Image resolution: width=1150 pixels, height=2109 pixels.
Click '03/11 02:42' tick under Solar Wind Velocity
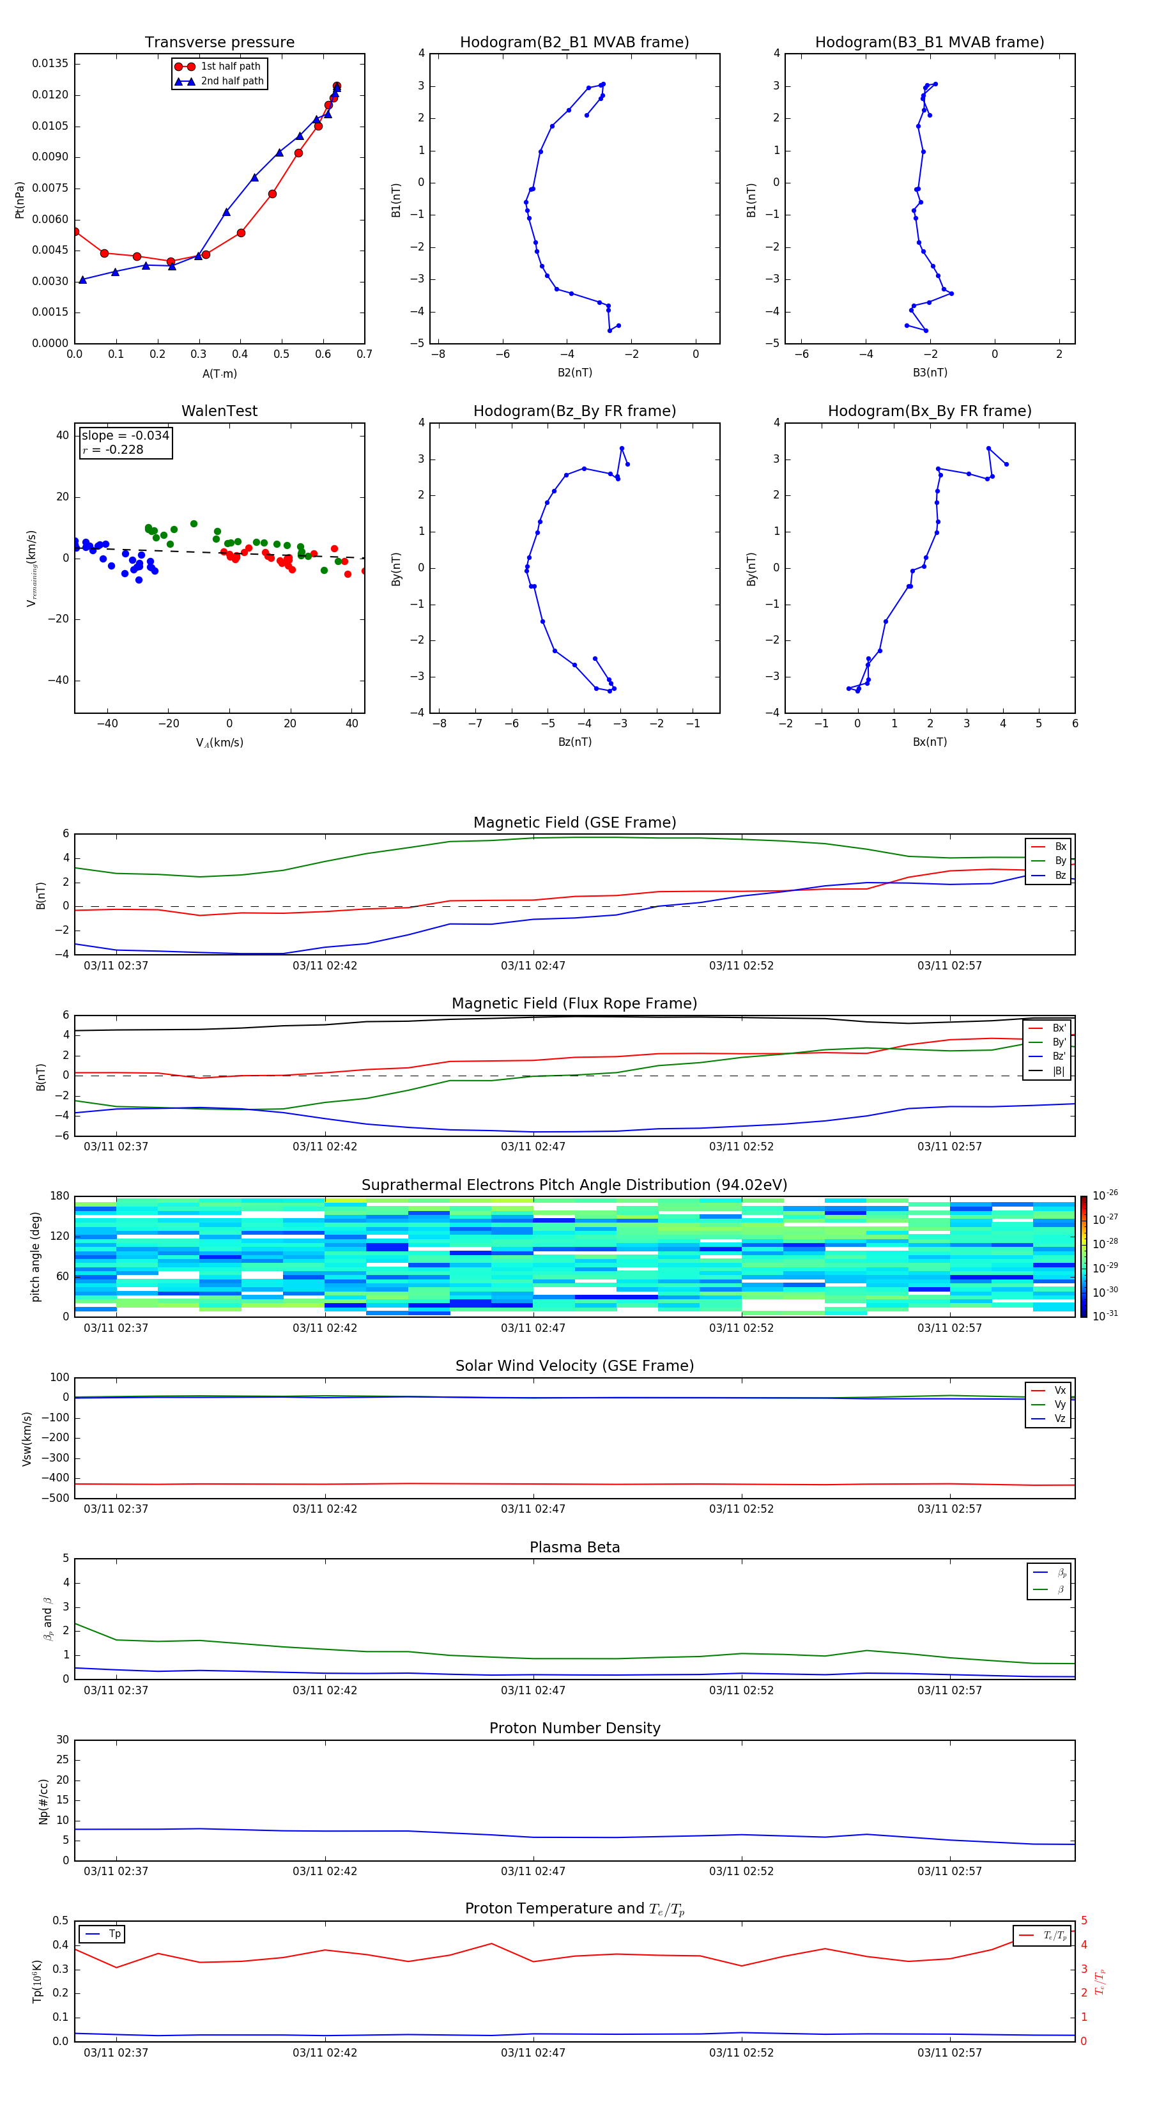325,1508
